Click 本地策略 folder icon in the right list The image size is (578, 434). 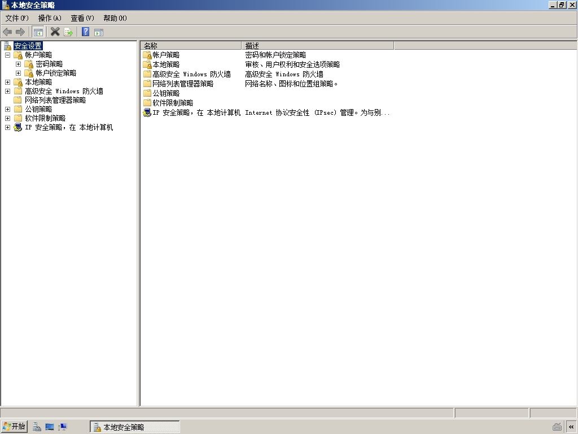pyautogui.click(x=147, y=64)
